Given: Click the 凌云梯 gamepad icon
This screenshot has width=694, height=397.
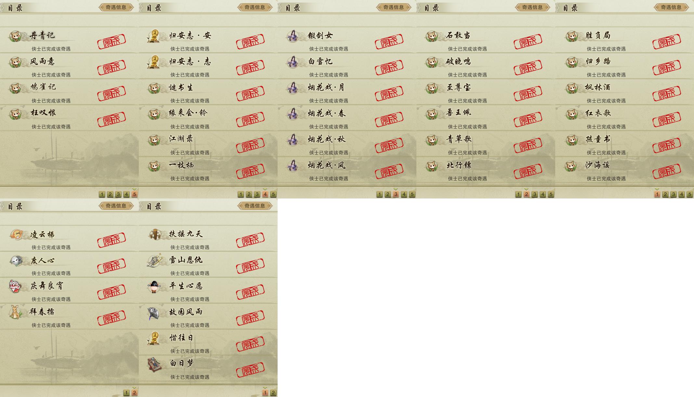Looking at the screenshot, I should (x=16, y=234).
